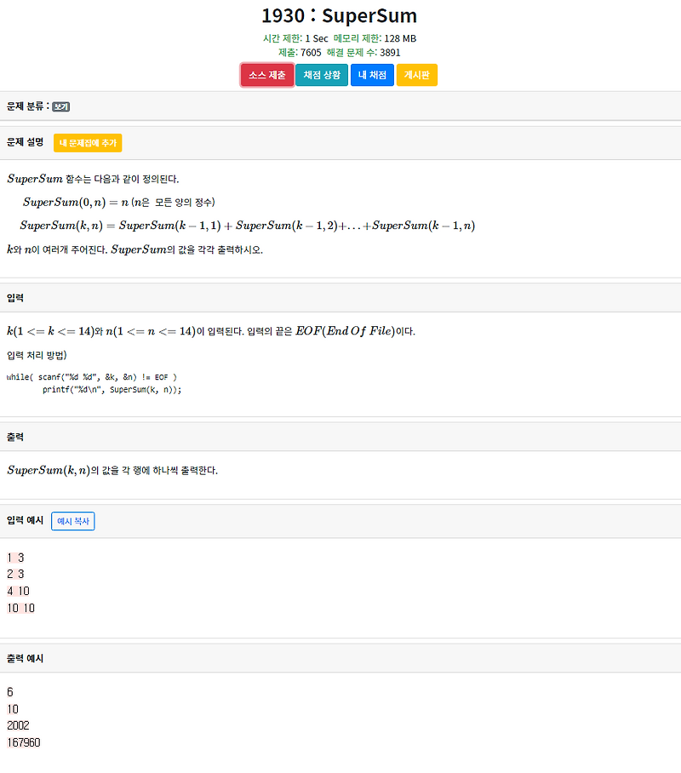Open the 채점 상황 judging status page

322,75
